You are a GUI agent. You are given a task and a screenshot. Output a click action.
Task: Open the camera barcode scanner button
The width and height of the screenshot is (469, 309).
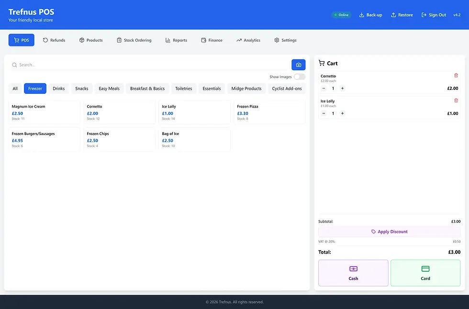click(298, 65)
